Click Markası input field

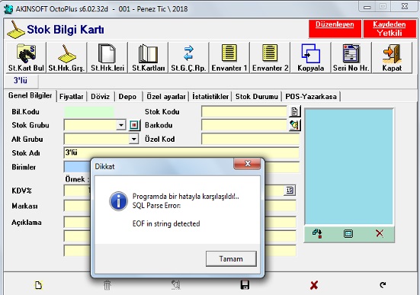point(78,206)
